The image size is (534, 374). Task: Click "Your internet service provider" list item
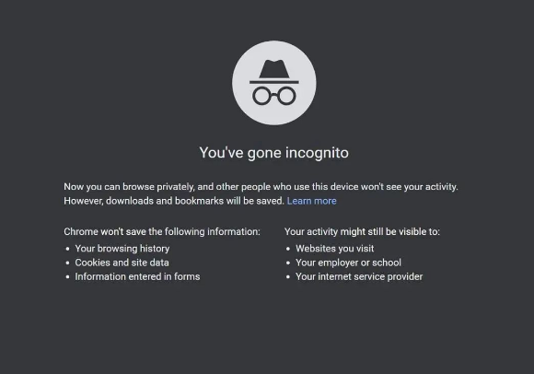point(359,276)
